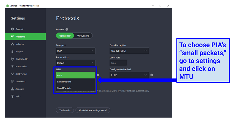Screen dimensions: 239x124
Task: Open Help settings page
Action: [25, 96]
